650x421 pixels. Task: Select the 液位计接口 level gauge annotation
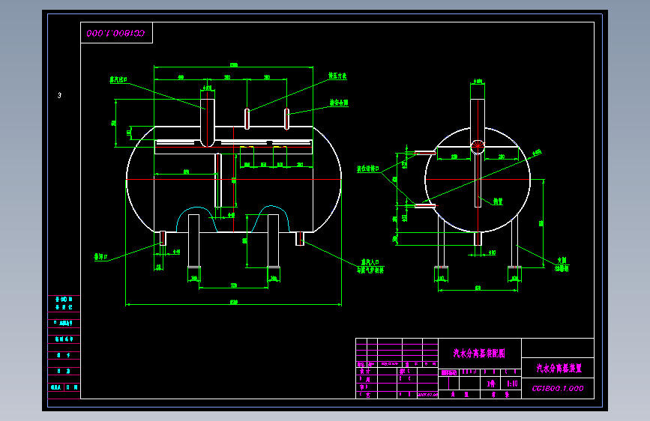pos(368,169)
